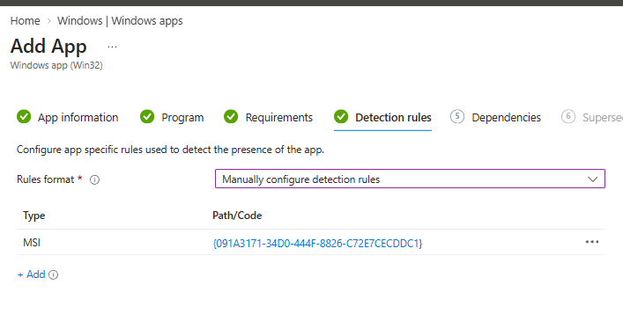Click the green check beside Detection rules
Viewport: 623px width, 329px height.
[x=341, y=117]
